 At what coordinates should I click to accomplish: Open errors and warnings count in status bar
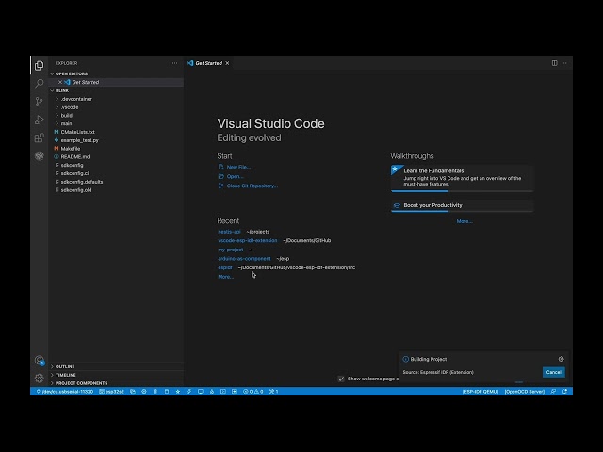click(253, 392)
